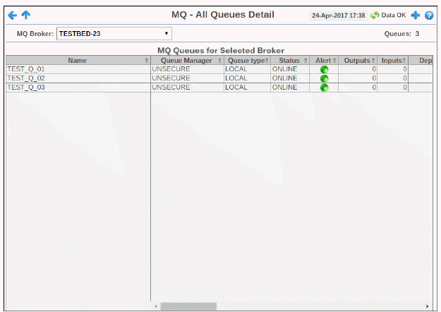Viewport: 441px width, 312px height.
Task: Sort by Outputs column header
Action: tap(356, 61)
